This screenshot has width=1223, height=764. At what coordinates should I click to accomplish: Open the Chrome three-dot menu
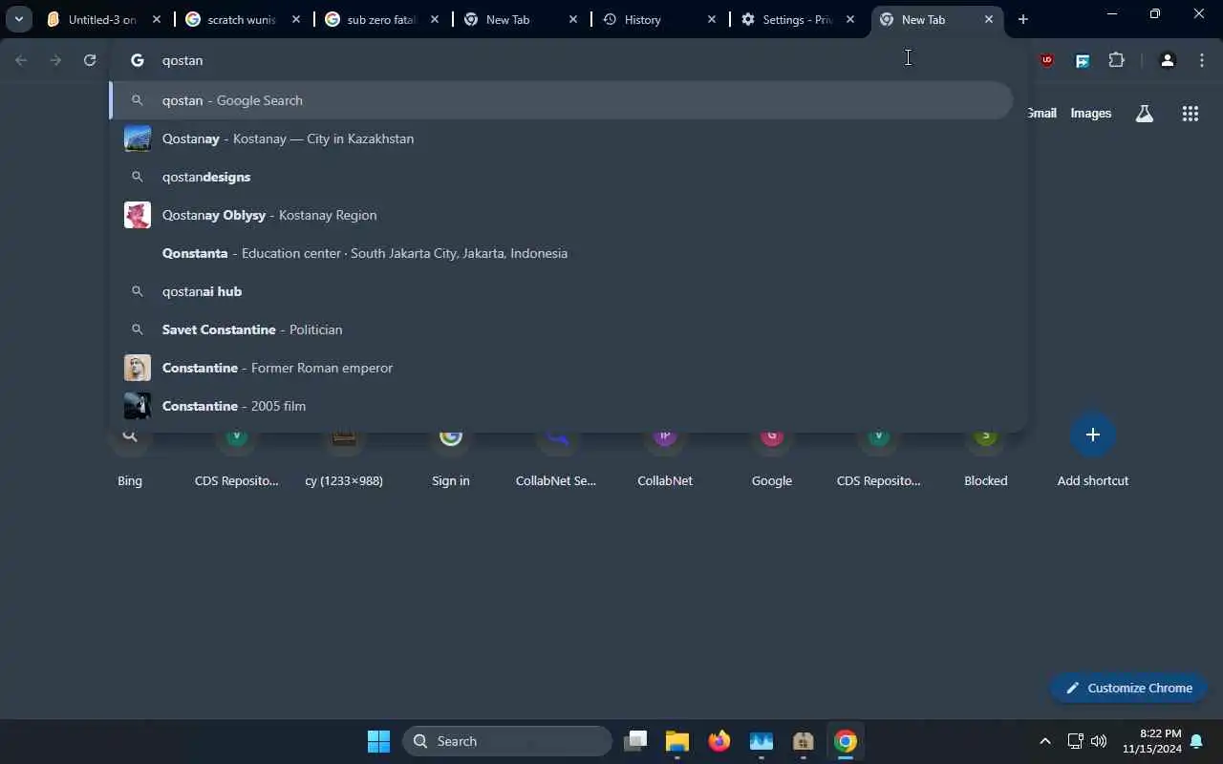point(1202,60)
